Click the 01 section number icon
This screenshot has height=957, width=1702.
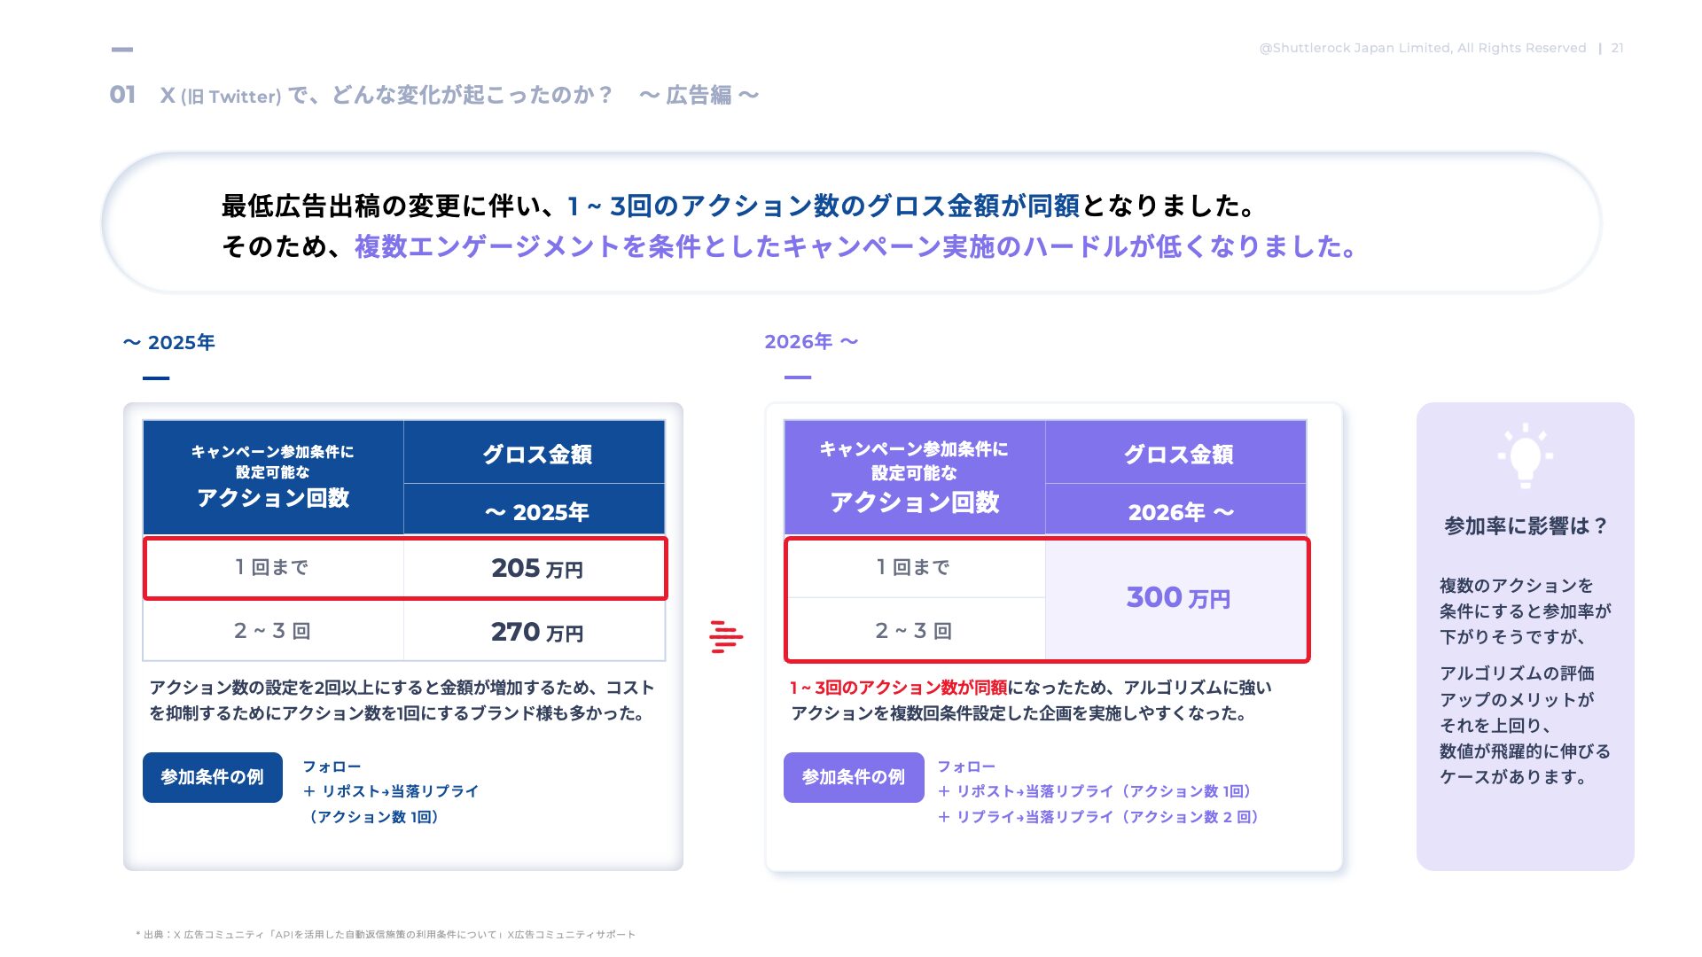pyautogui.click(x=123, y=92)
